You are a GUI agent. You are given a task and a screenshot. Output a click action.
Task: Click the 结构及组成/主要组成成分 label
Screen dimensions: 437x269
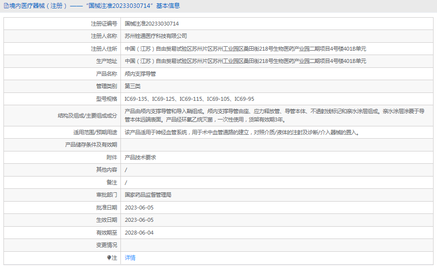coord(87,116)
